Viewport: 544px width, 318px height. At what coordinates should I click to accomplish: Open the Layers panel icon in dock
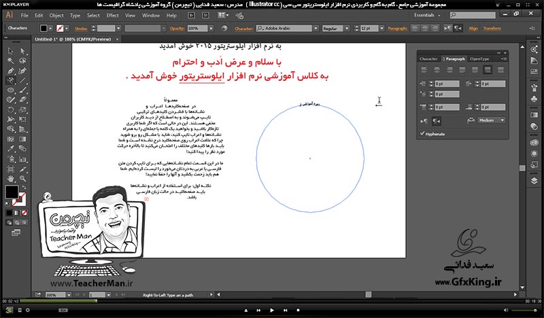[x=534, y=181]
